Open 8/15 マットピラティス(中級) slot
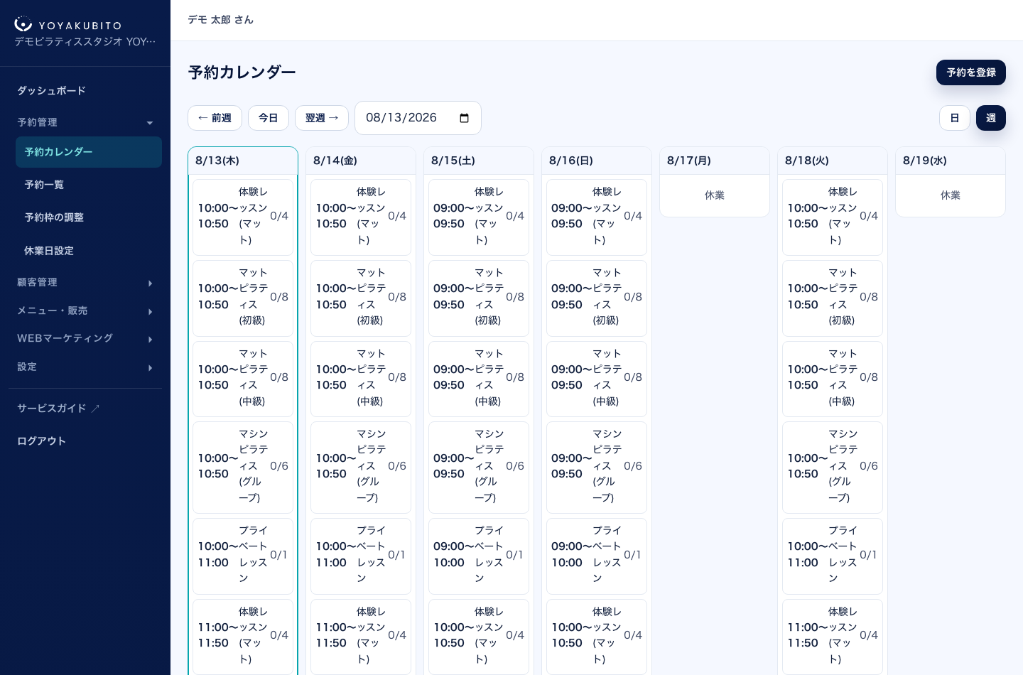 tap(479, 379)
